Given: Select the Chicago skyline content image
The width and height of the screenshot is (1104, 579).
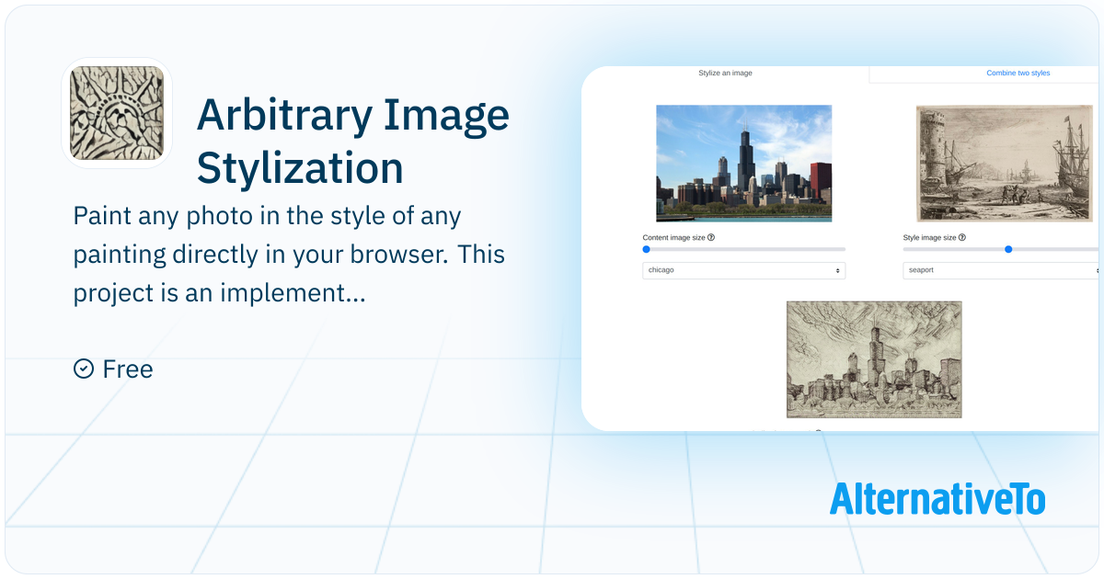Looking at the screenshot, I should (743, 163).
